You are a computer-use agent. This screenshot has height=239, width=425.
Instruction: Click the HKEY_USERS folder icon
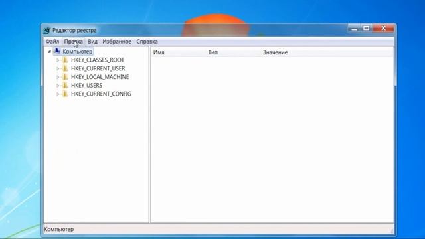tap(65, 86)
